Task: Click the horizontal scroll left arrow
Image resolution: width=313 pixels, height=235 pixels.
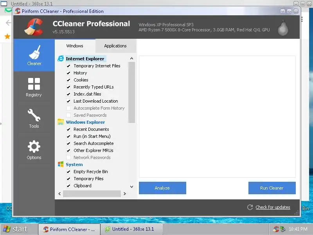Action: click(59, 193)
